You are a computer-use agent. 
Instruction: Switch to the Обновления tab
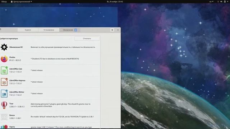[x=70, y=30]
